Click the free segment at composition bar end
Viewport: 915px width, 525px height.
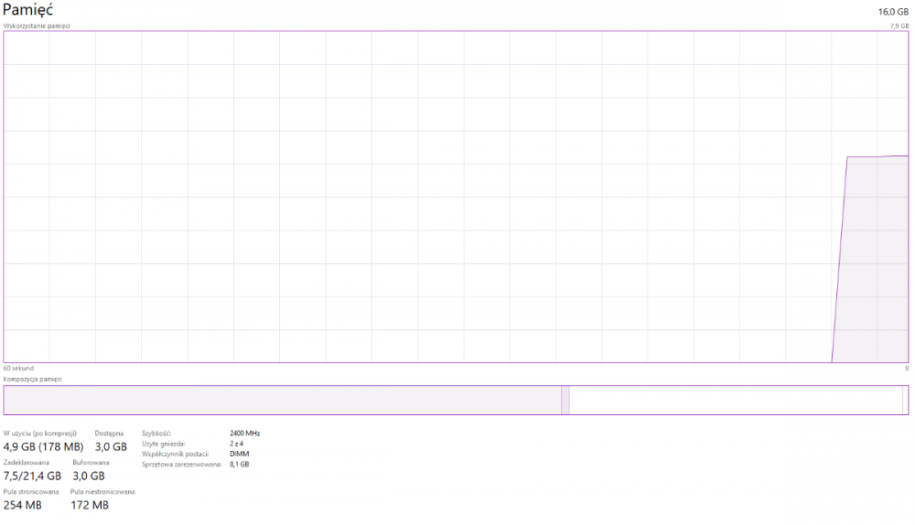905,401
